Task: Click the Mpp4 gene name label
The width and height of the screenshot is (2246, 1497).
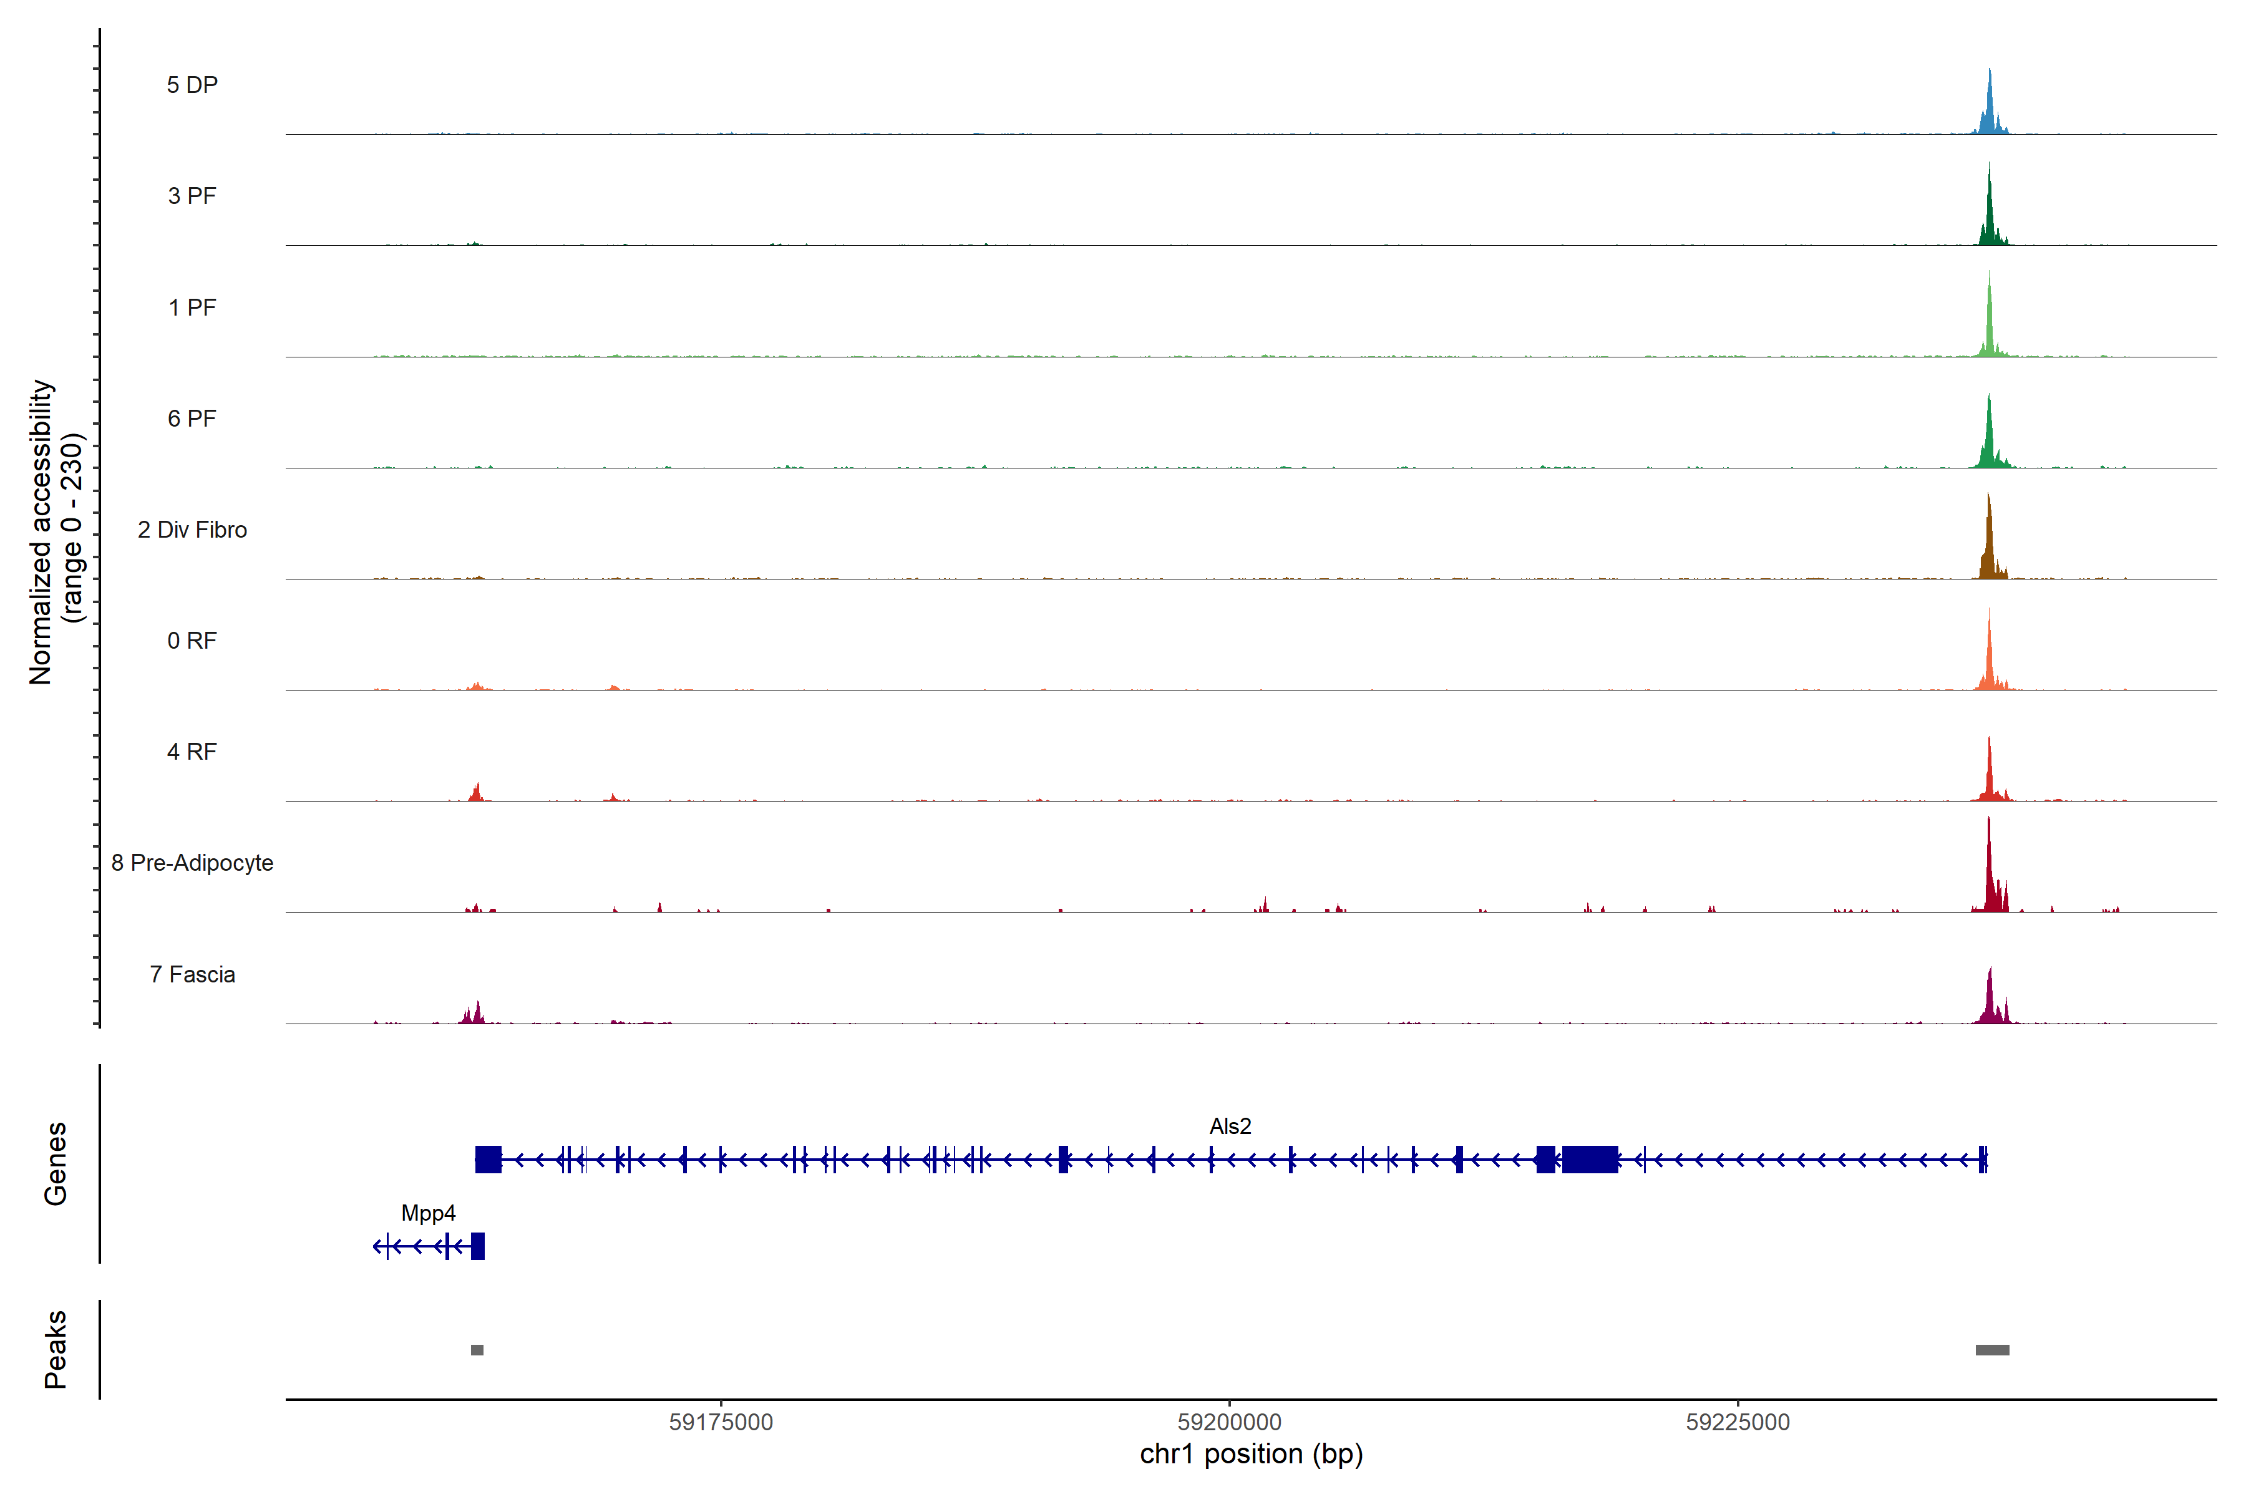Action: (x=428, y=1213)
